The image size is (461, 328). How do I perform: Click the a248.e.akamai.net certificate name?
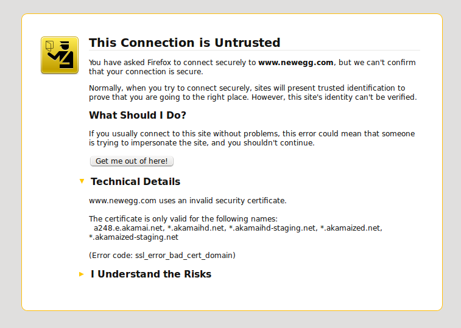coord(128,228)
